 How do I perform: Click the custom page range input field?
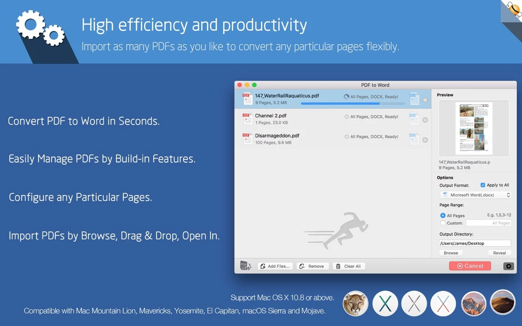tap(488, 223)
